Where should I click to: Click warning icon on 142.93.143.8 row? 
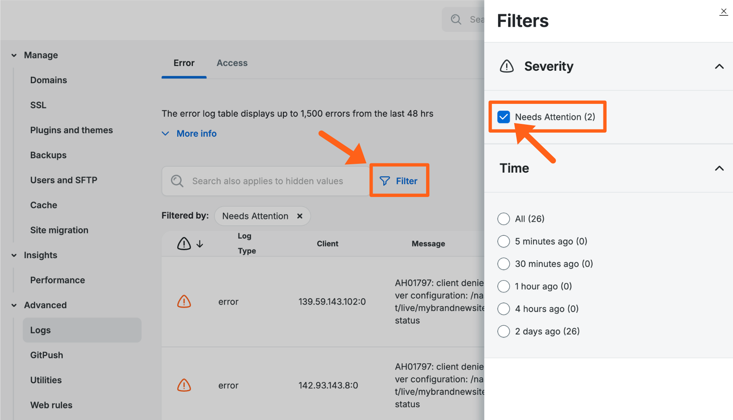pos(184,385)
